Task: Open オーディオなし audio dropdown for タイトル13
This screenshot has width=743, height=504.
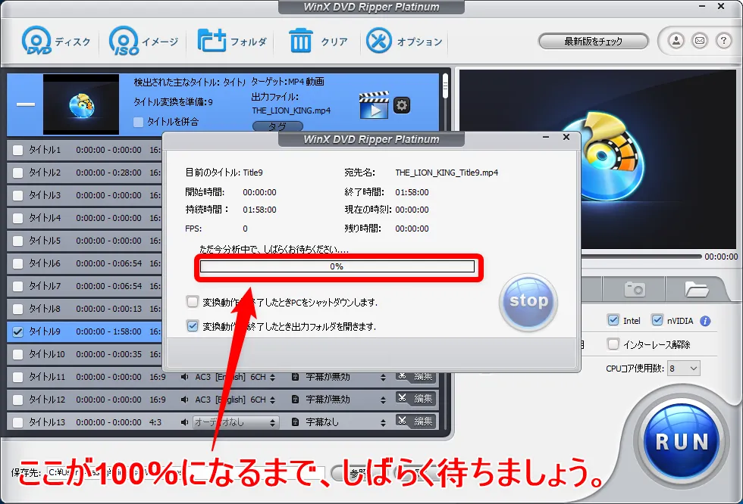Action: click(x=236, y=422)
